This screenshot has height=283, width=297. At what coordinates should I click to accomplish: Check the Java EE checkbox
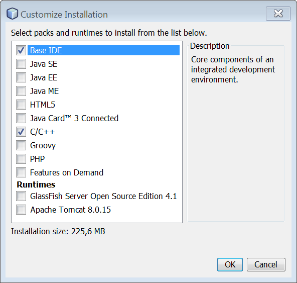tap(21, 77)
